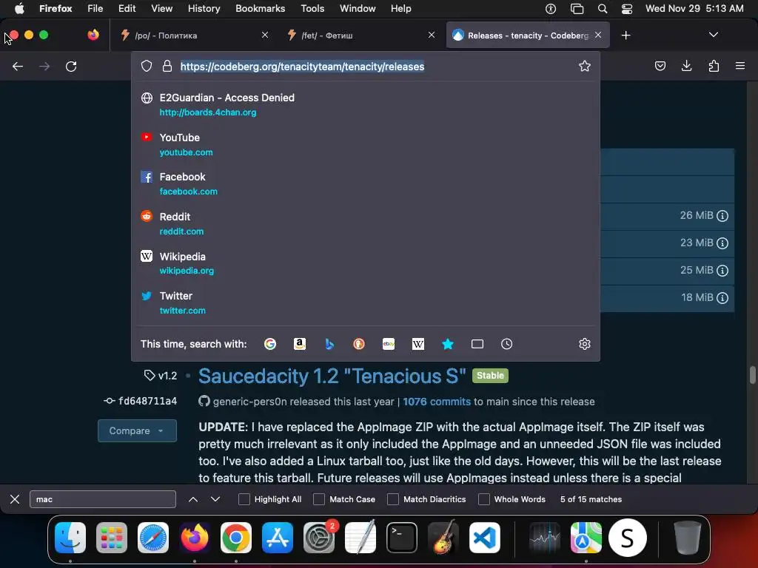Bookmark this page with the star
Screen dimensions: 758x568
click(585, 66)
